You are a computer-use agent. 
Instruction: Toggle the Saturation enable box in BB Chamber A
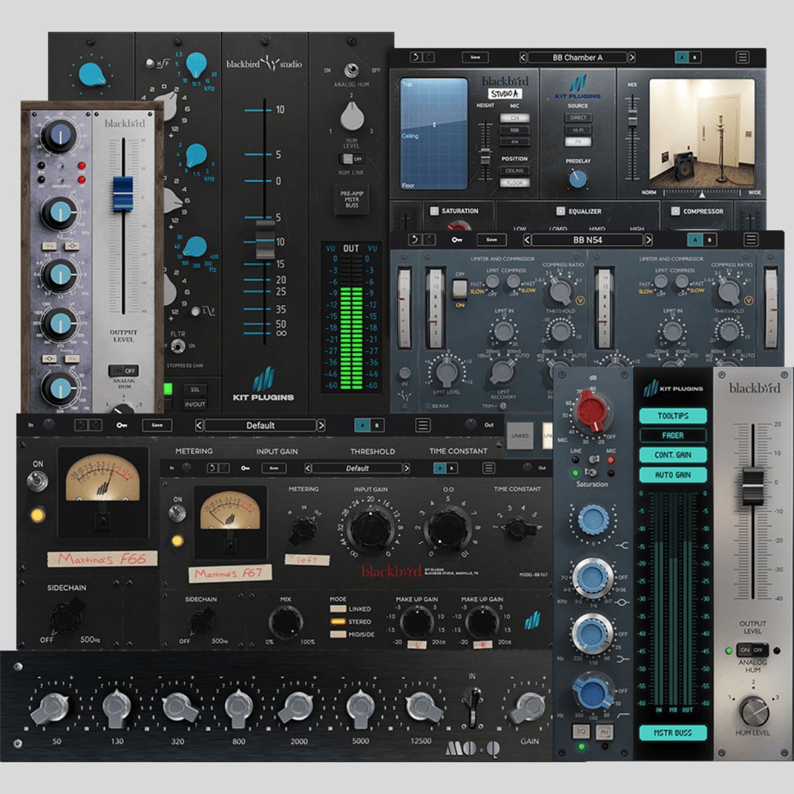[435, 211]
